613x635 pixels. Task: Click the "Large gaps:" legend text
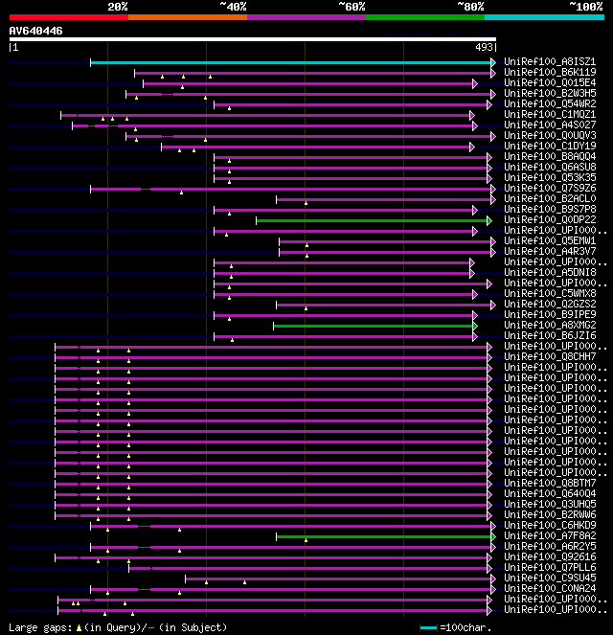[40, 627]
